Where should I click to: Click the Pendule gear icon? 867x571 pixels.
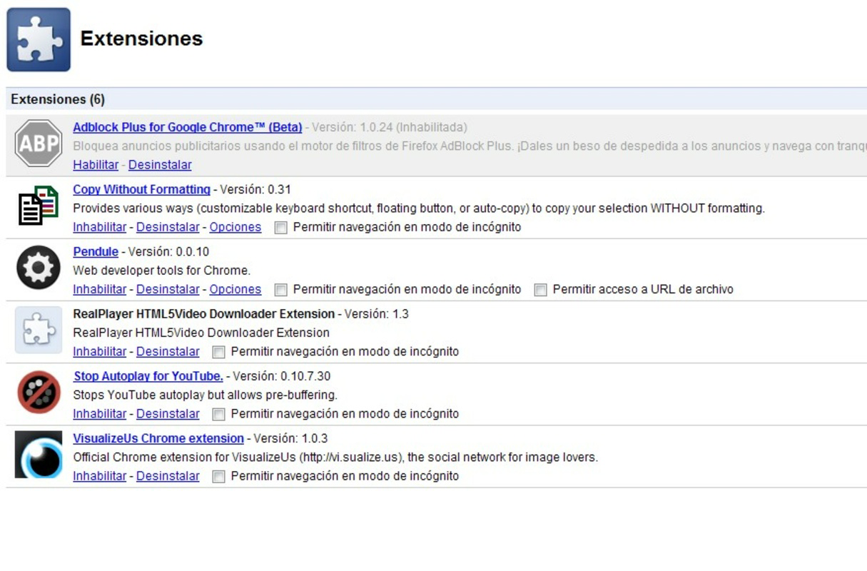tap(39, 268)
